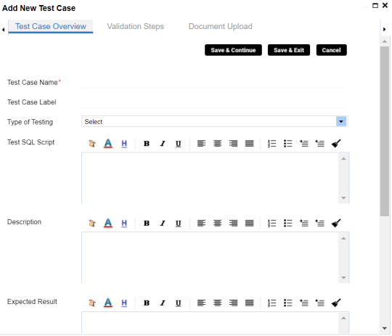This screenshot has width=392, height=336.
Task: Right-align text in Expected Result editor
Action: click(233, 303)
